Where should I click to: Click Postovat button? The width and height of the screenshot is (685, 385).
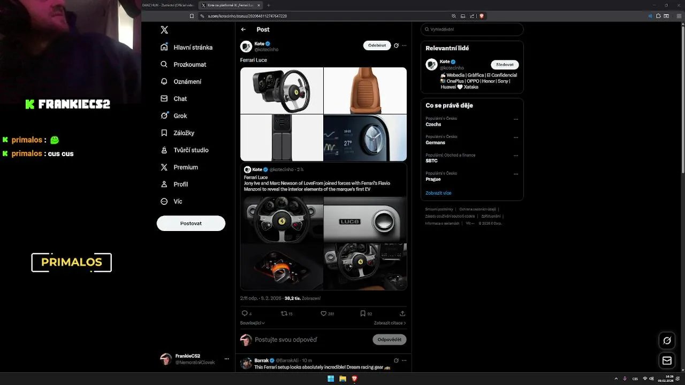point(191,223)
